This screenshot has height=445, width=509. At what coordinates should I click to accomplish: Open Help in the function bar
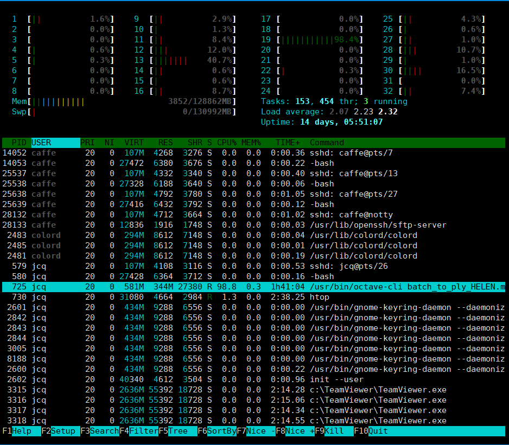click(26, 431)
